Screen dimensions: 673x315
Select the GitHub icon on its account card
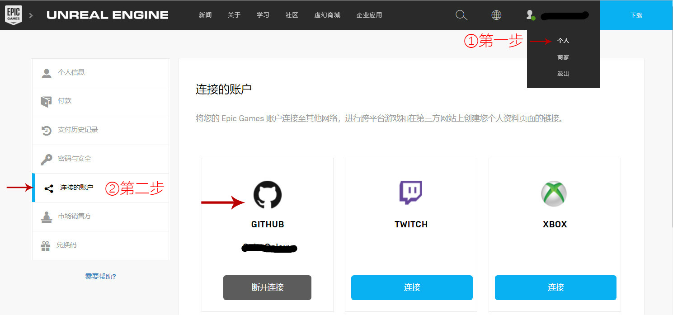point(267,195)
